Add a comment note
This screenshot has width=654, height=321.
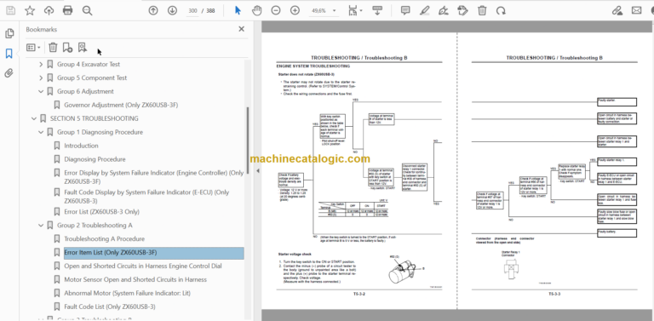[405, 10]
